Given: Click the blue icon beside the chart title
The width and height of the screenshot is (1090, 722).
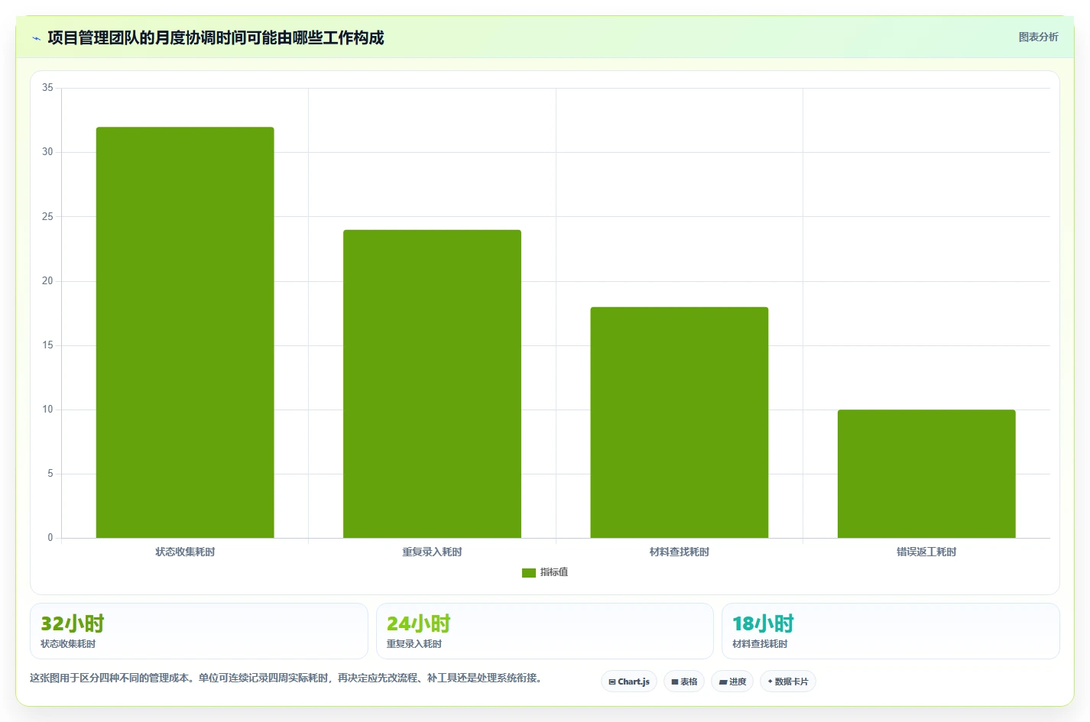Looking at the screenshot, I should tap(36, 38).
